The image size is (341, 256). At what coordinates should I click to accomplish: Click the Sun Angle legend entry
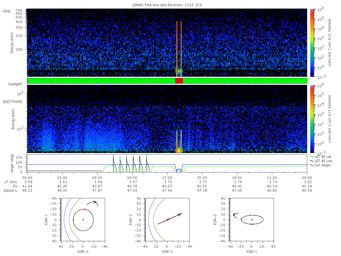click(321, 165)
